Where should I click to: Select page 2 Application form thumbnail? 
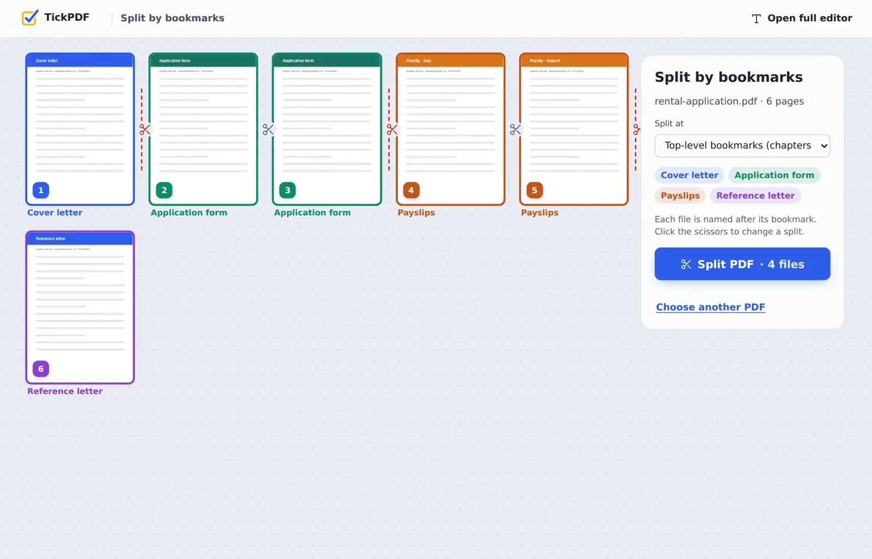click(x=203, y=129)
